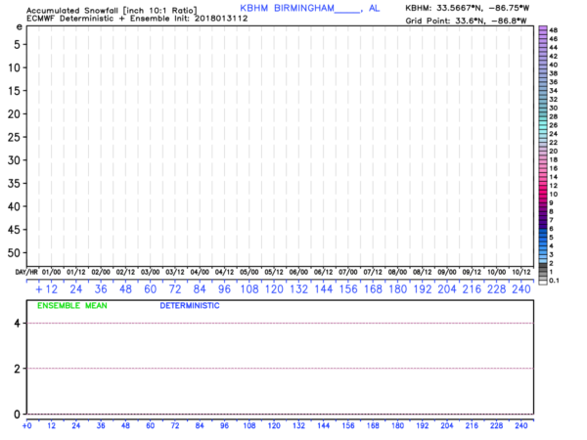
Task: Click the small '120' hour label under lower chart
Action: pyautogui.click(x=274, y=425)
